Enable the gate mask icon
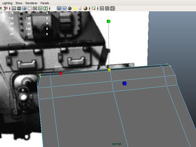 pos(30,8)
